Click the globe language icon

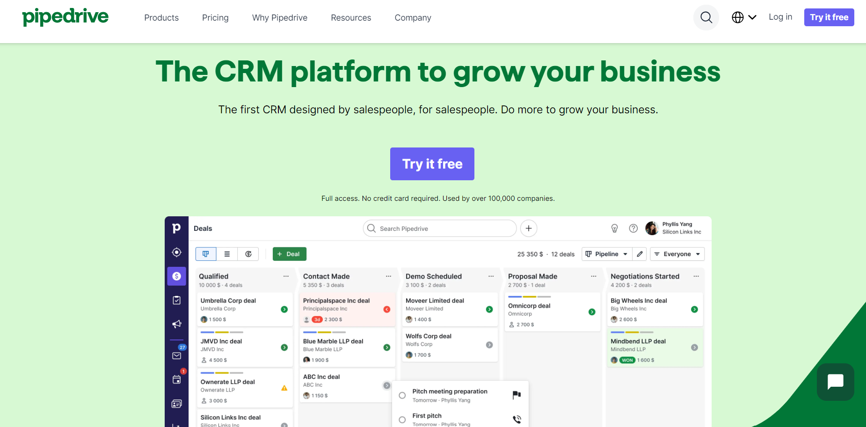(x=738, y=17)
